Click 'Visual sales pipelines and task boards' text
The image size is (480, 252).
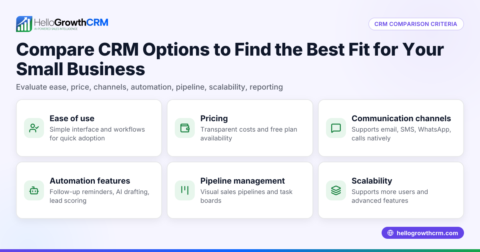click(246, 196)
